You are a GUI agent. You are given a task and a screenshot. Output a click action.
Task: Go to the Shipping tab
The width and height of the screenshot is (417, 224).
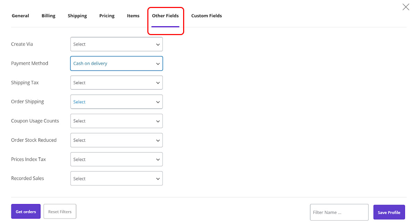pos(77,16)
